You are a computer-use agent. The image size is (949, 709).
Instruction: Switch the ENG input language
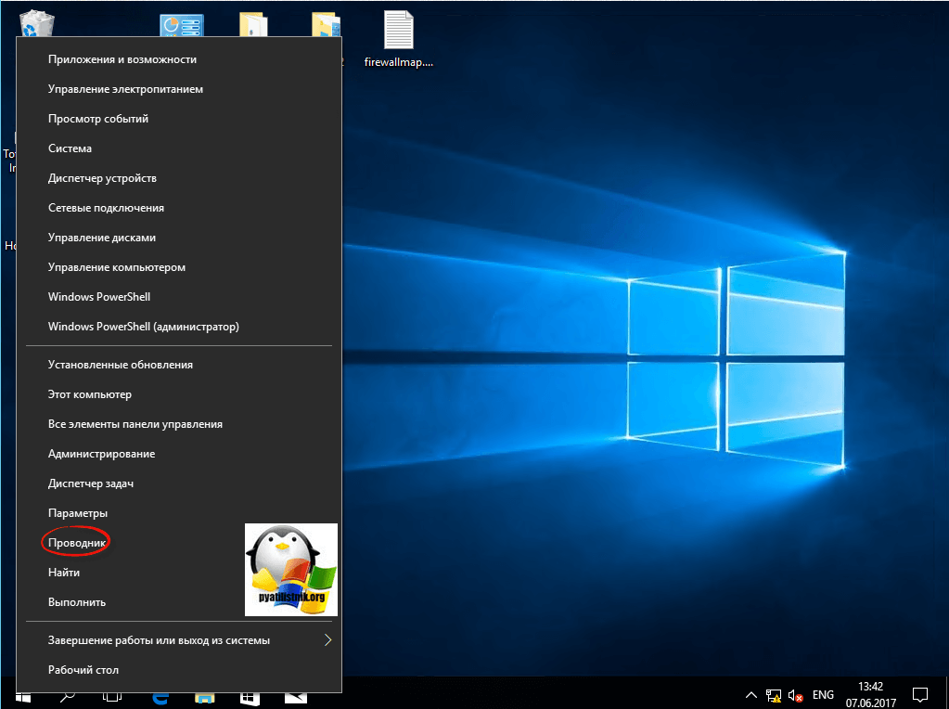pos(823,694)
